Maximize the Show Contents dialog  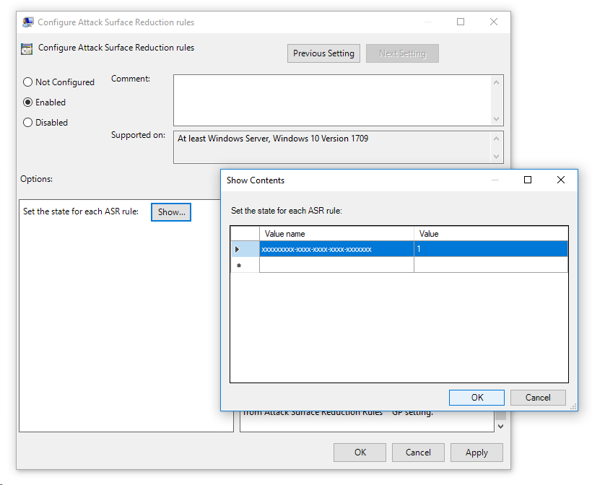pyautogui.click(x=528, y=180)
